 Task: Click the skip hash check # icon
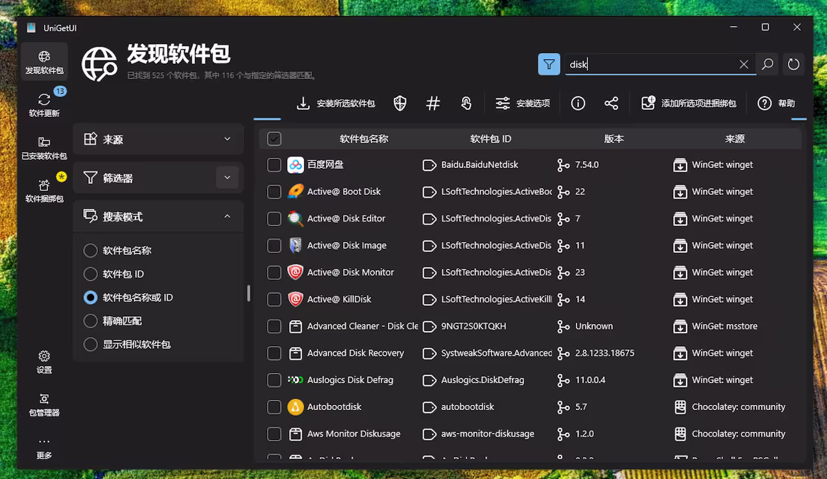[433, 103]
